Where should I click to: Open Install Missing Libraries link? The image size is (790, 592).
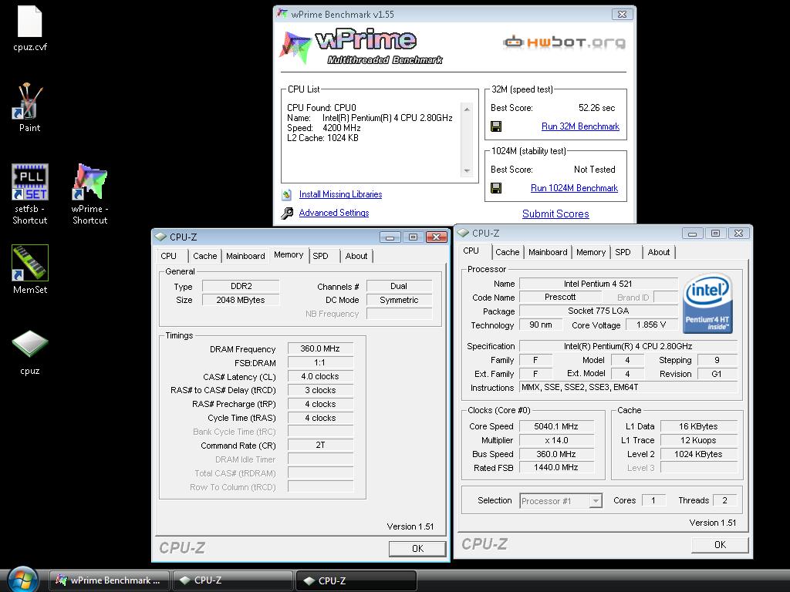click(340, 194)
